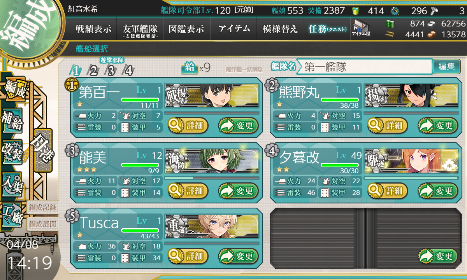Viewport: 467px width, 280px height.
Task: Open 戦績表示 records menu
Action: (93, 29)
